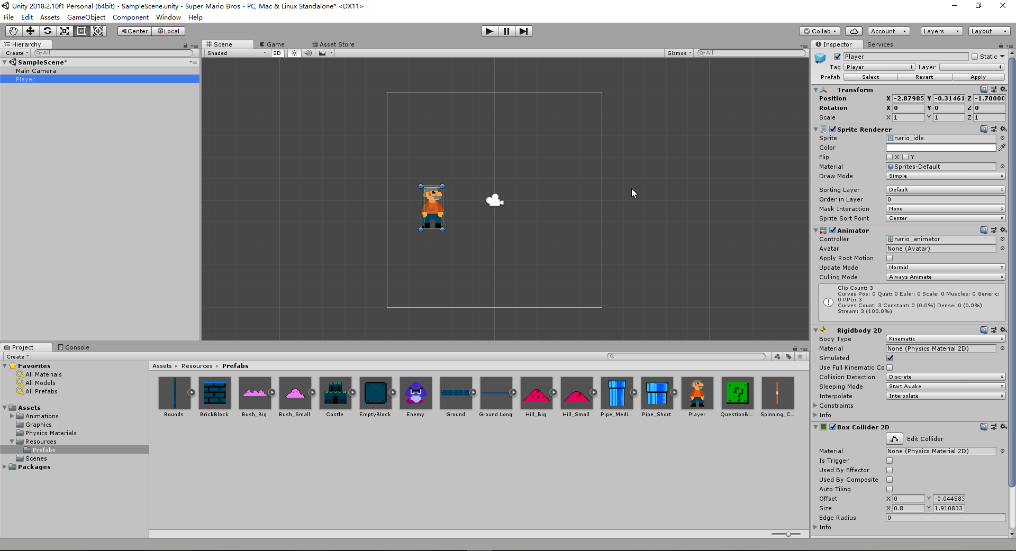Start Play mode
Image resolution: width=1016 pixels, height=551 pixels.
coord(489,31)
